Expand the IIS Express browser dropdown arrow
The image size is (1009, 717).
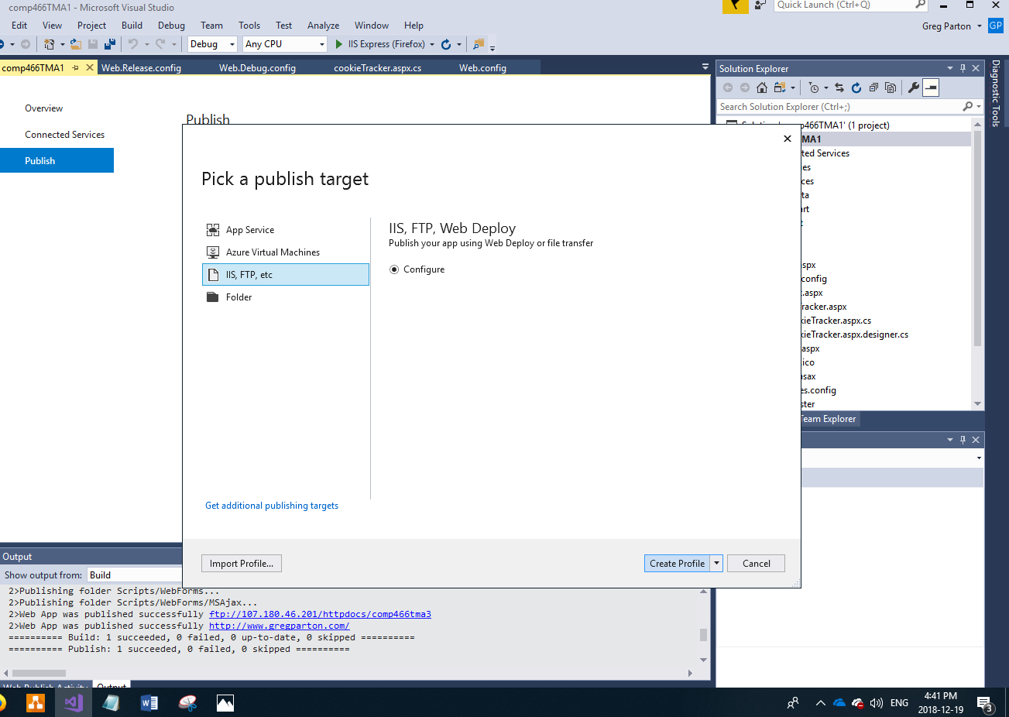coord(432,44)
